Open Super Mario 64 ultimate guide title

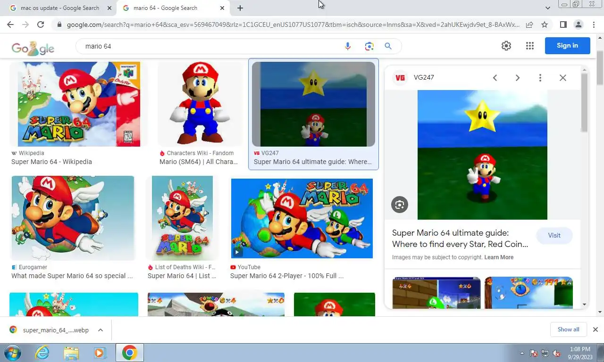coord(460,239)
